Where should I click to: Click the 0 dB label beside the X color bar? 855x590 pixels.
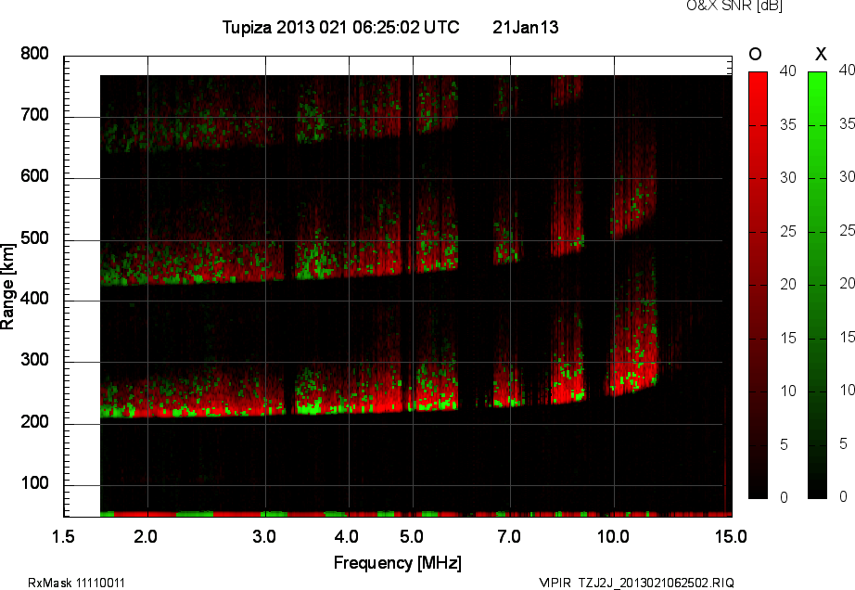[x=844, y=496]
